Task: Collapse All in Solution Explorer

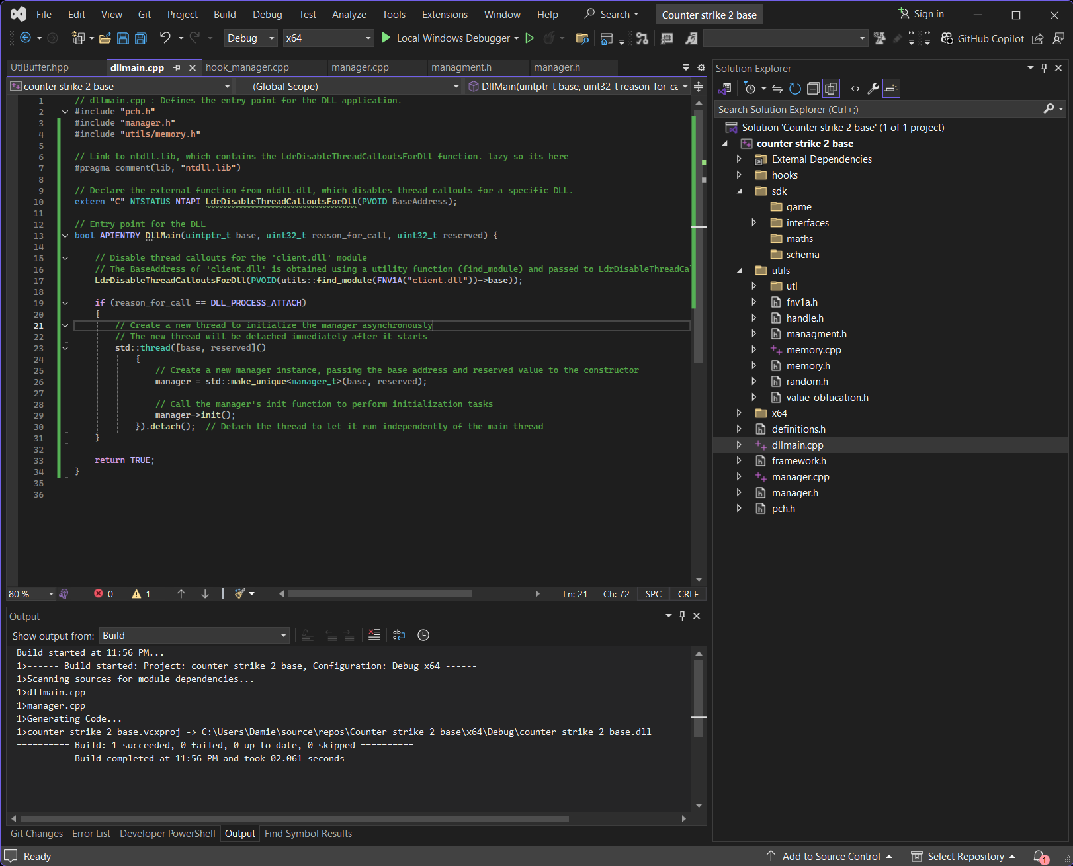Action: [813, 88]
